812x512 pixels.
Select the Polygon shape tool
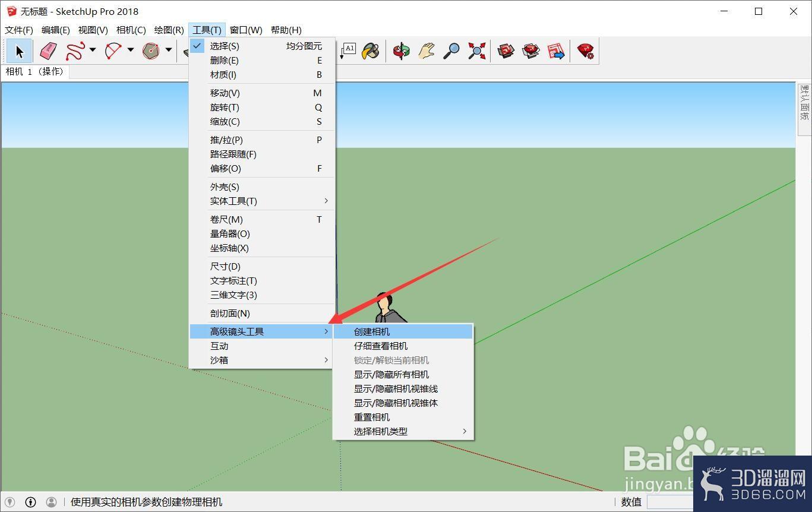pyautogui.click(x=151, y=51)
